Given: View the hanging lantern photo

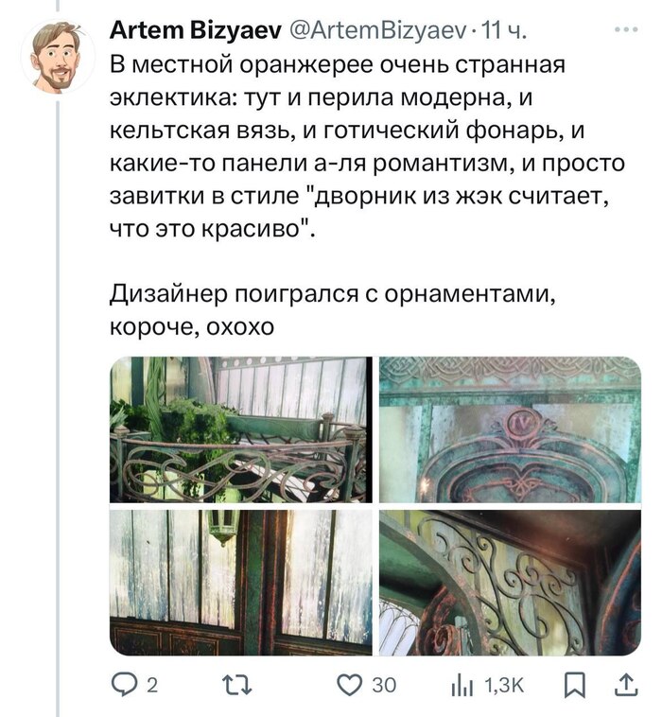Looking at the screenshot, I should [241, 583].
